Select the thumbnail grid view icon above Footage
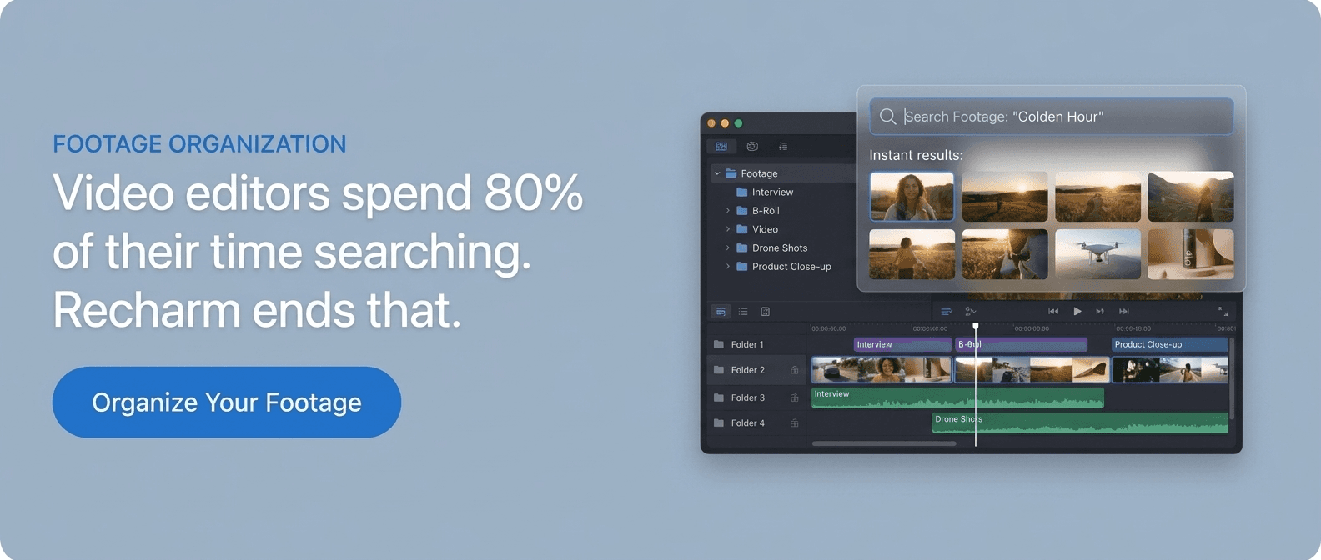 (721, 146)
